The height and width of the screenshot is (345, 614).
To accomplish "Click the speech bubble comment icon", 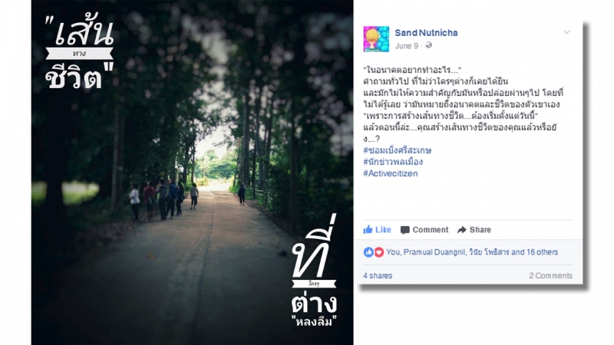I will coord(405,230).
